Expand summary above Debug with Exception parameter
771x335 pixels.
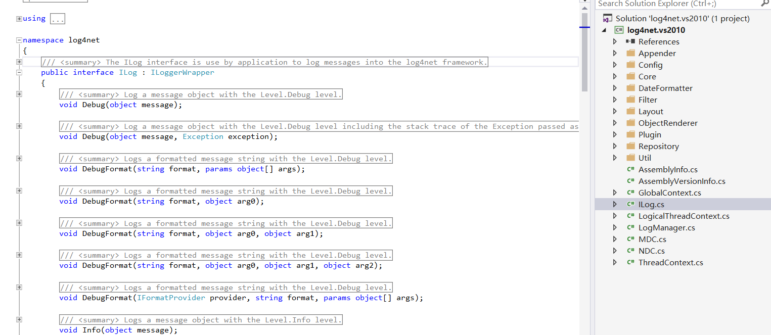tap(19, 126)
